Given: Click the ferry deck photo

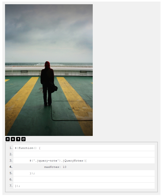Looking at the screenshot, I should (x=49, y=70).
